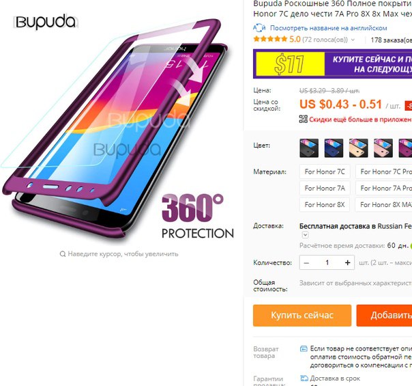Image resolution: width=412 pixels, height=386 pixels.
Task: Select the black case color swatch
Action: (x=309, y=148)
